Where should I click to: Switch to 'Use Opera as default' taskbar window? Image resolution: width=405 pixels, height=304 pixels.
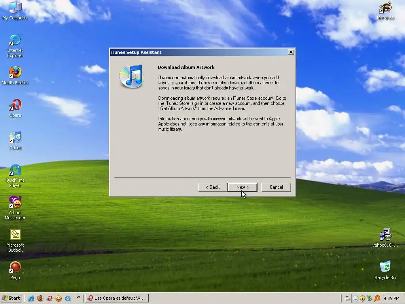(117, 298)
